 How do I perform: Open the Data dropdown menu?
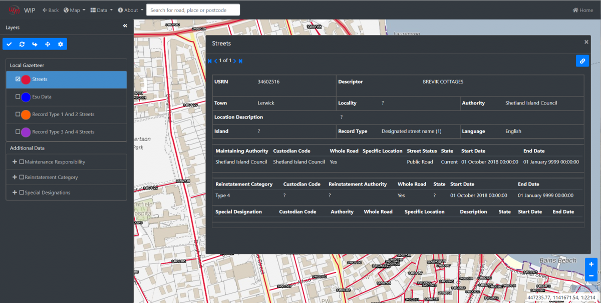tap(101, 10)
